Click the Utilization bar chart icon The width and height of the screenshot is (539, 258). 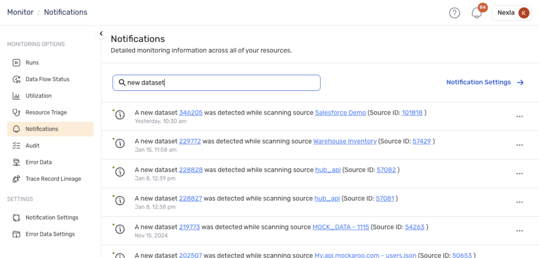(16, 96)
